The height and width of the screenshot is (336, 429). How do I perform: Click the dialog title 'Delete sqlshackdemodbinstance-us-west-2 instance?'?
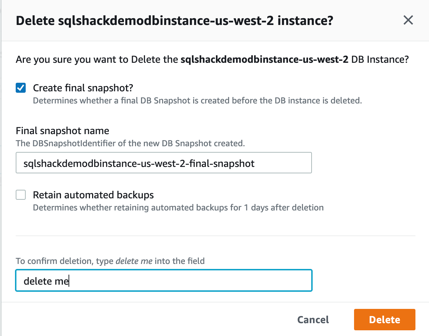coord(174,21)
